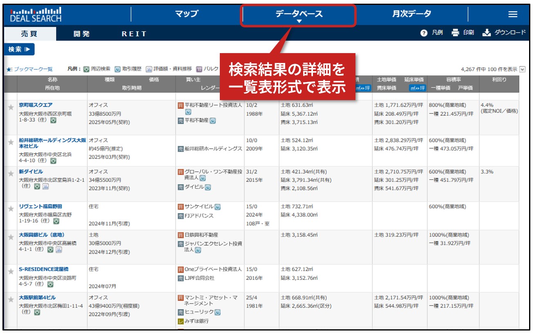Nearby search icon for 大阪興銀ビル address
The height and width of the screenshot is (335, 534).
51,249
